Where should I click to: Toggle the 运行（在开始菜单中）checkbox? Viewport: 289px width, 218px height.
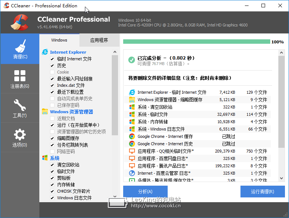[52, 125]
